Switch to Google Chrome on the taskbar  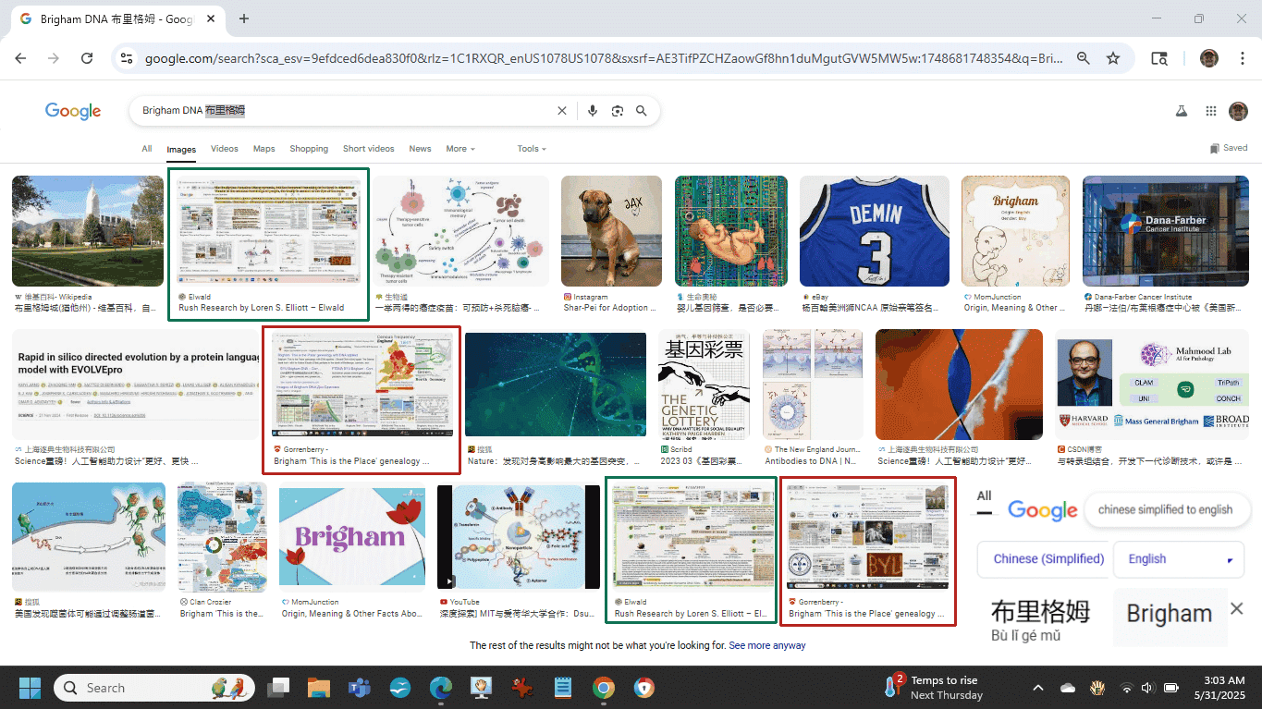[x=603, y=688]
